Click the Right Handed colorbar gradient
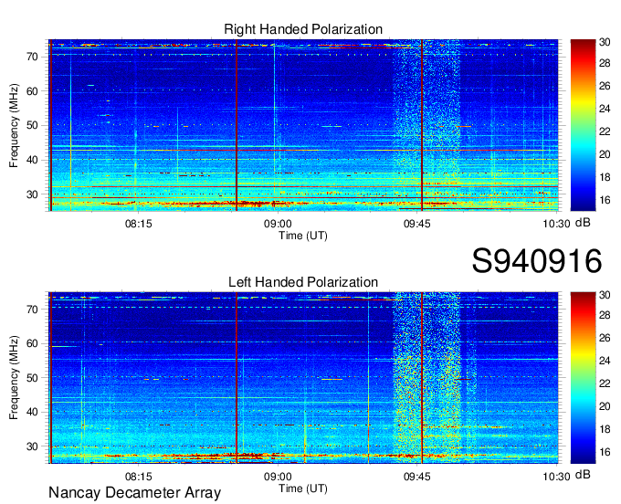Screen dimensions: 621x504 583,125
